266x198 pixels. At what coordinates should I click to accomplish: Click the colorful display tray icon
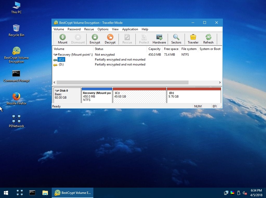pos(232,193)
